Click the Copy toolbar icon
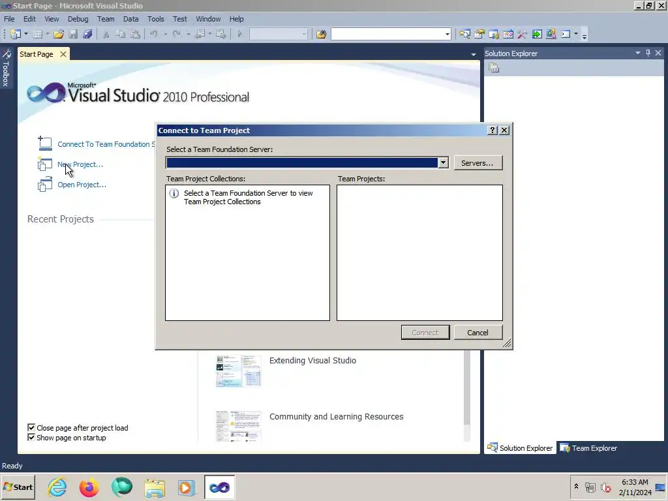The image size is (668, 501). click(121, 34)
